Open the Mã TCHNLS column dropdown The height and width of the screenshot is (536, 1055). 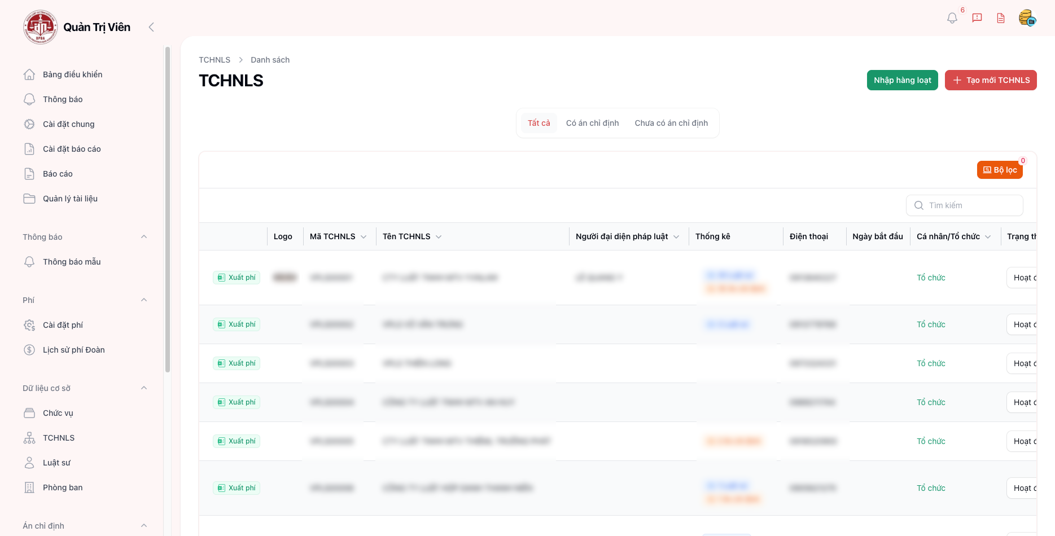point(364,237)
